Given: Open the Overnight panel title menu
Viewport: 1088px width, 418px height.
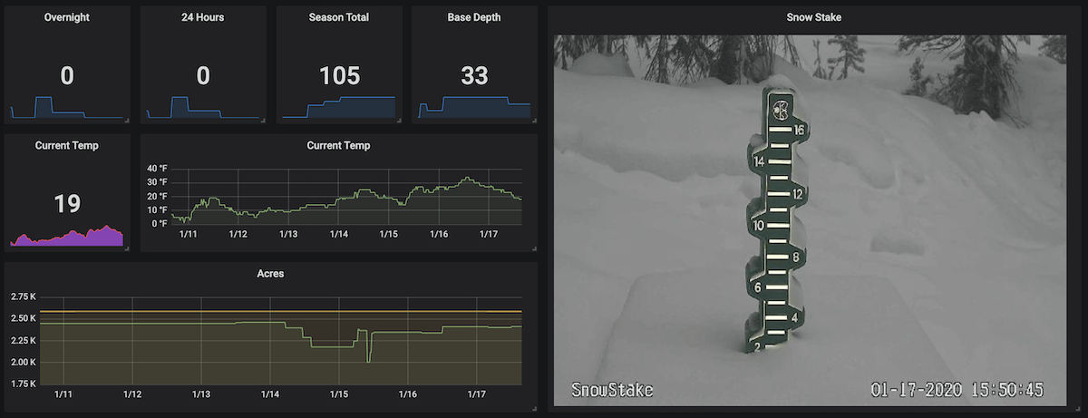Looking at the screenshot, I should [x=67, y=18].
